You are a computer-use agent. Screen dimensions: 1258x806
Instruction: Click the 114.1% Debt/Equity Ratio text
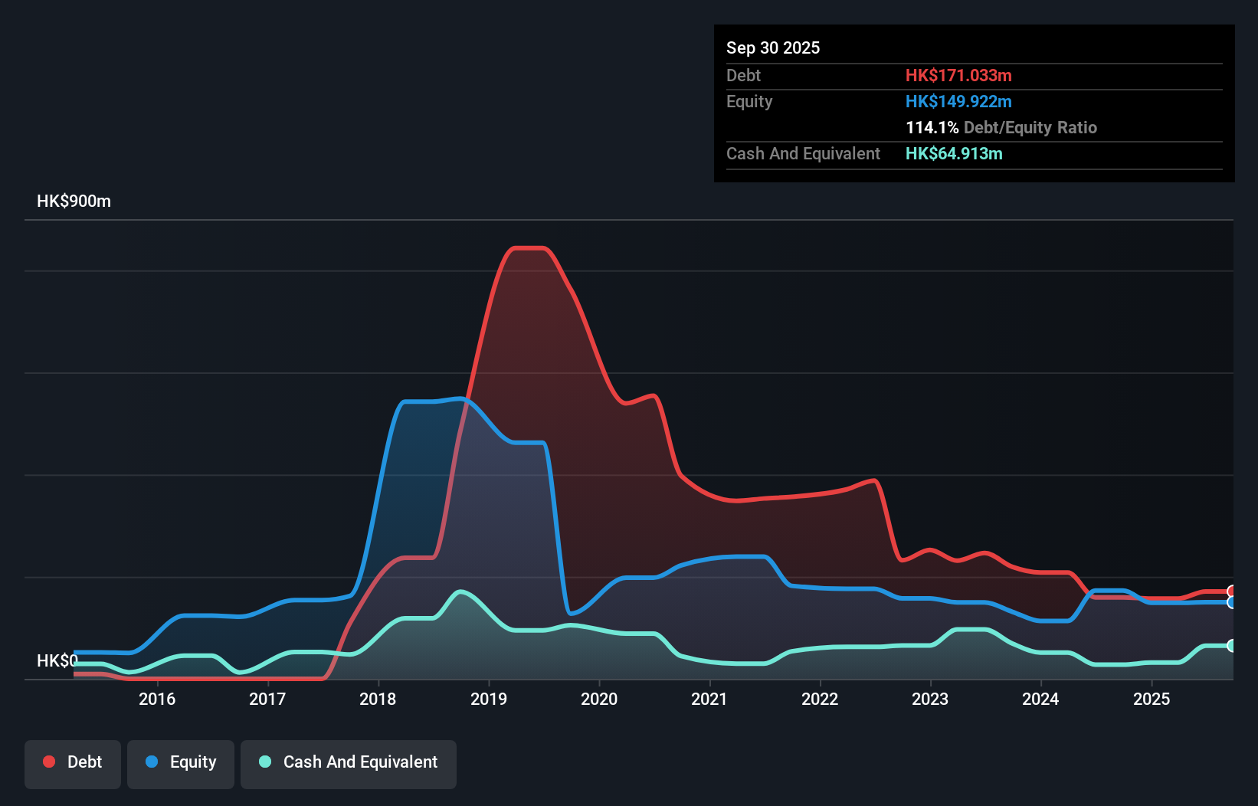pyautogui.click(x=1001, y=128)
